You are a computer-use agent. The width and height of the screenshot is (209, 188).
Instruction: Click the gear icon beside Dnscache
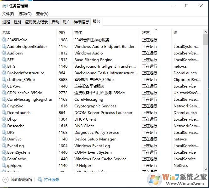click(4, 126)
